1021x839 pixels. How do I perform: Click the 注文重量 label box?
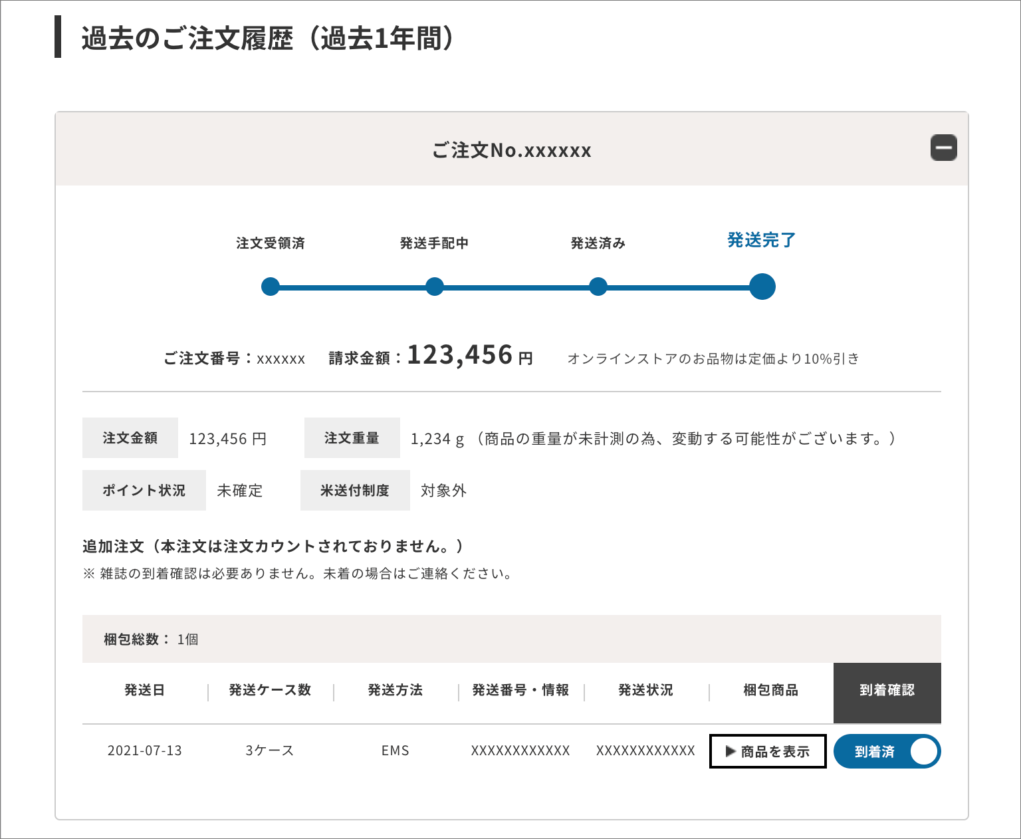352,438
